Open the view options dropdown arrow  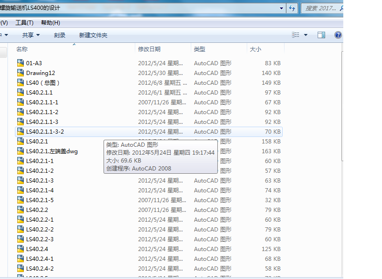point(306,35)
